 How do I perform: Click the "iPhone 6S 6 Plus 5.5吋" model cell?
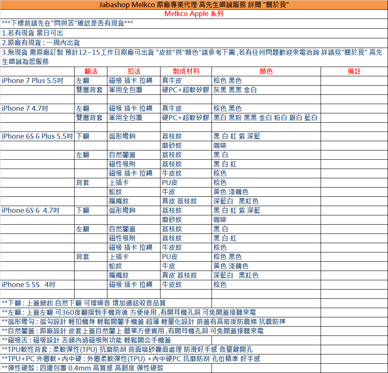click(x=37, y=136)
